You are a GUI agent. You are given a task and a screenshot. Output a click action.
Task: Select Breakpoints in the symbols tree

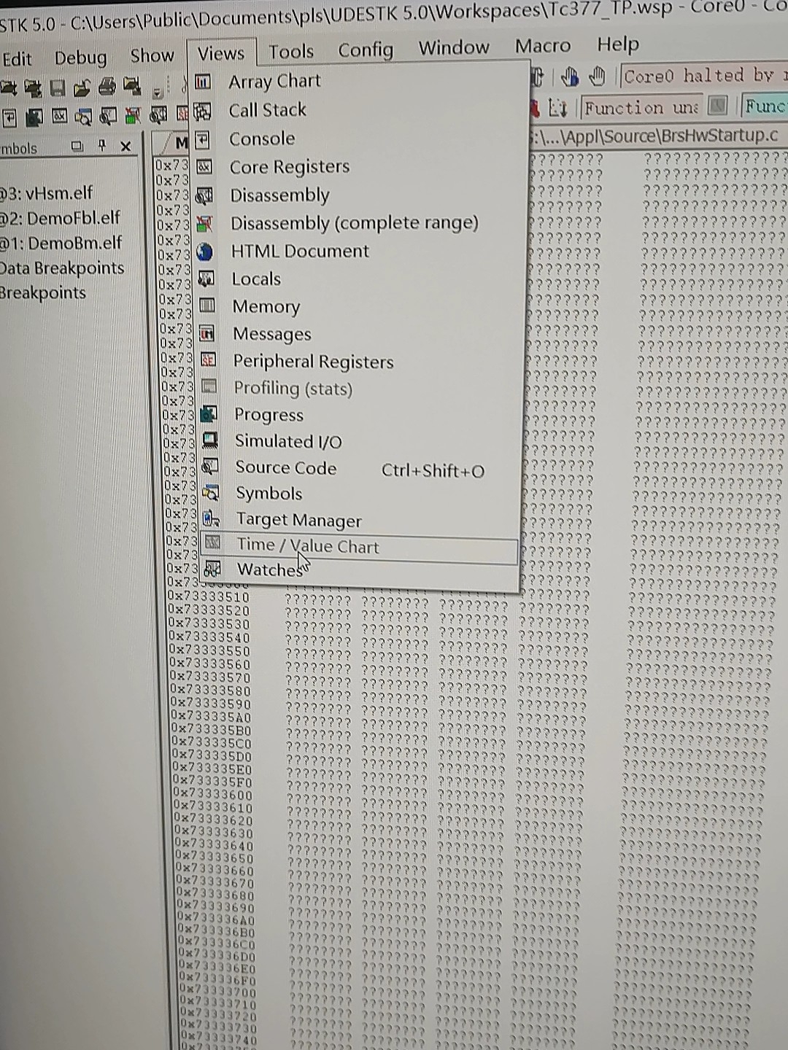(x=43, y=293)
